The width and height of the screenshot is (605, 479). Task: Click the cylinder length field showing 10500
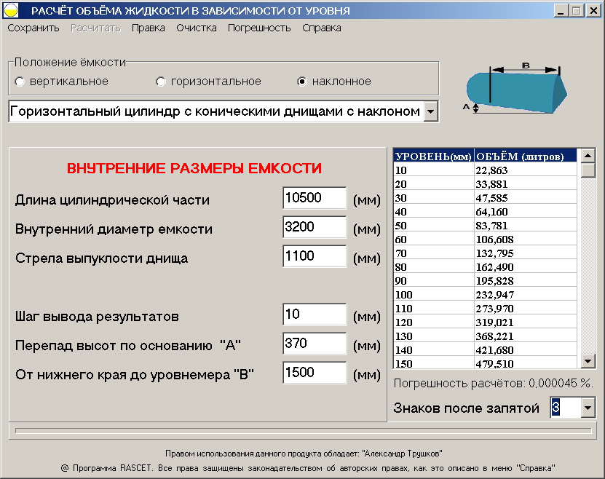(x=315, y=197)
